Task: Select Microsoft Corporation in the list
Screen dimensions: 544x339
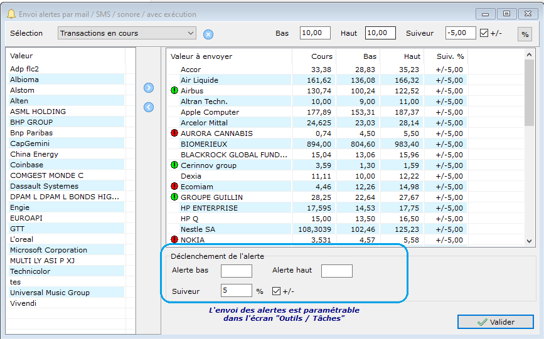Action: [x=65, y=250]
